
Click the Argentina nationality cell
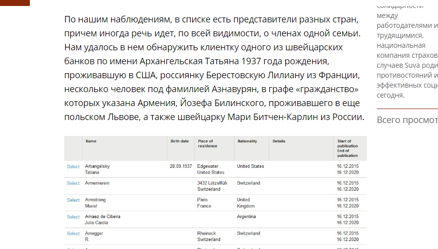click(x=246, y=217)
